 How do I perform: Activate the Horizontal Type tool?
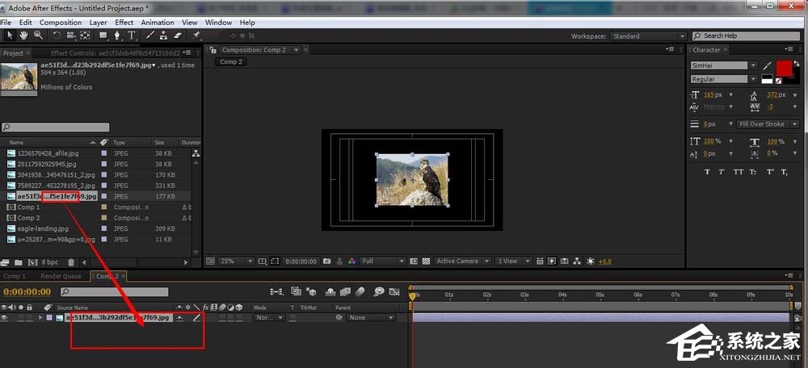coord(132,36)
